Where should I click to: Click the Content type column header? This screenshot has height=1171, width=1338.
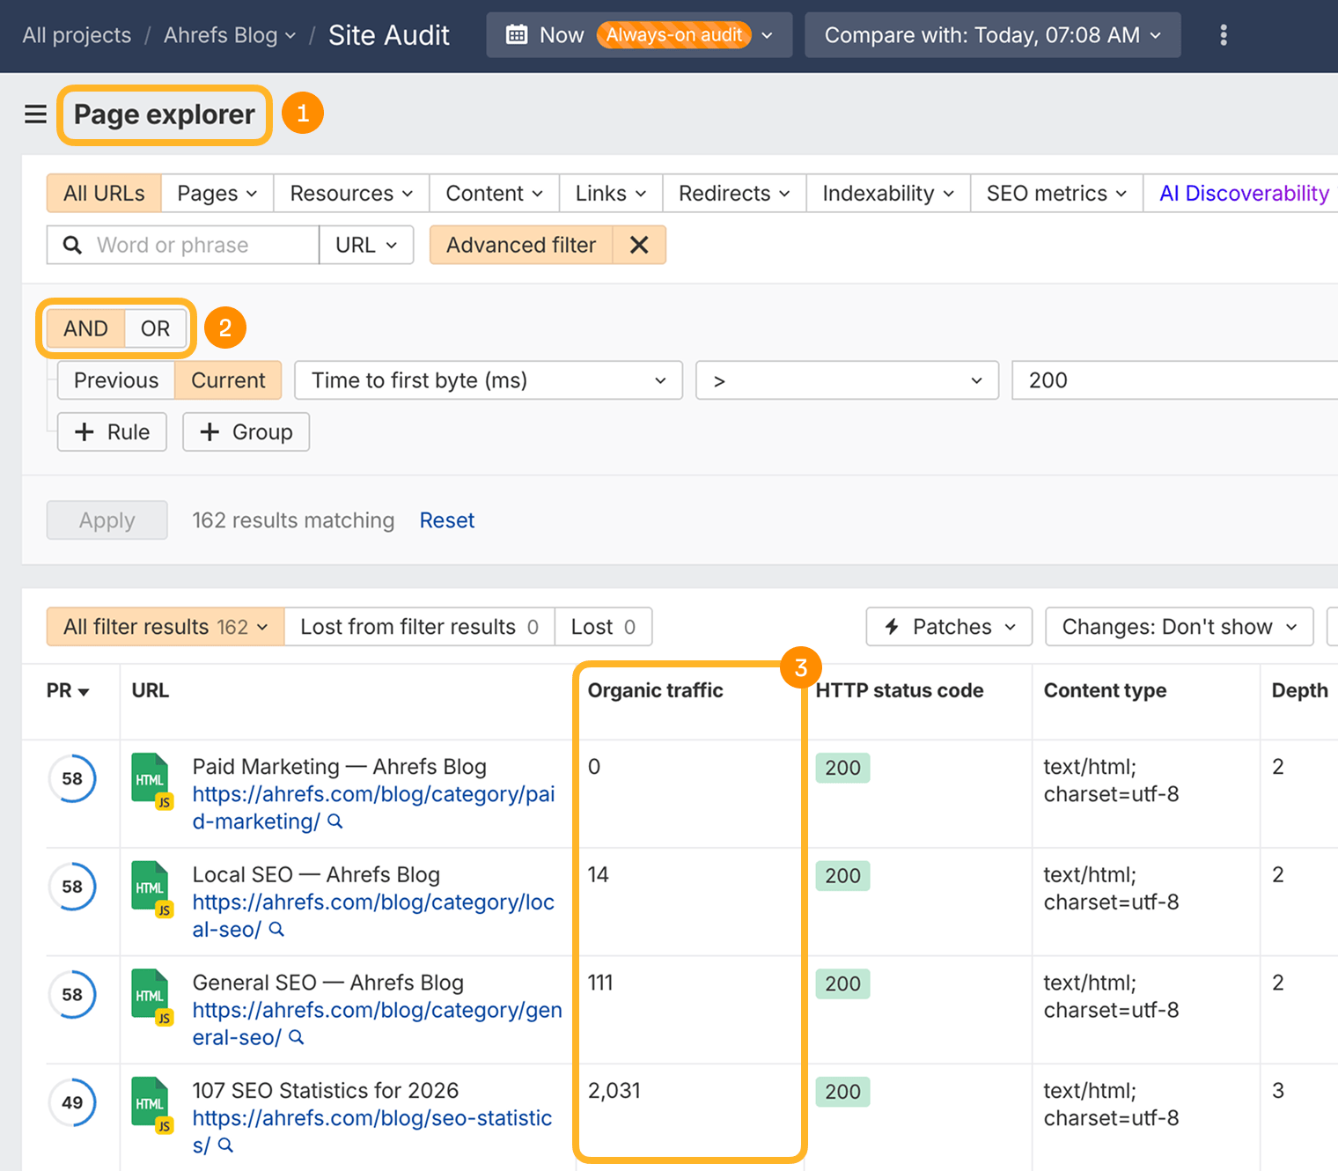pyautogui.click(x=1105, y=691)
